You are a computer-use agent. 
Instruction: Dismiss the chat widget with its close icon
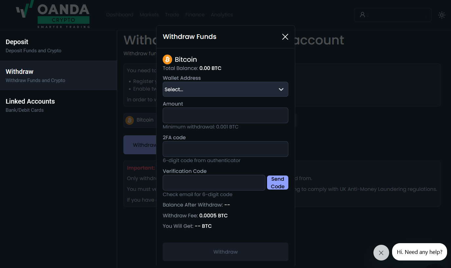[381, 252]
